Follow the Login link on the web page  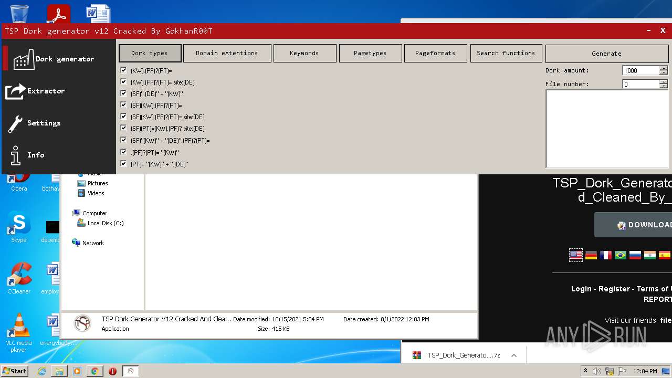[581, 289]
